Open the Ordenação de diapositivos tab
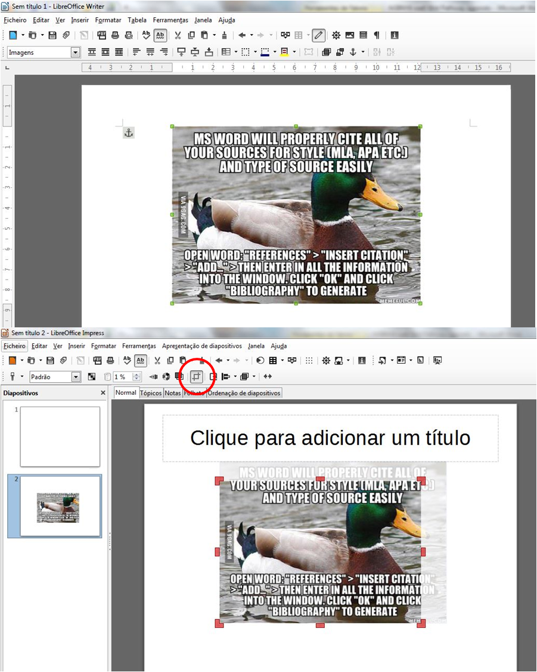 click(x=244, y=393)
